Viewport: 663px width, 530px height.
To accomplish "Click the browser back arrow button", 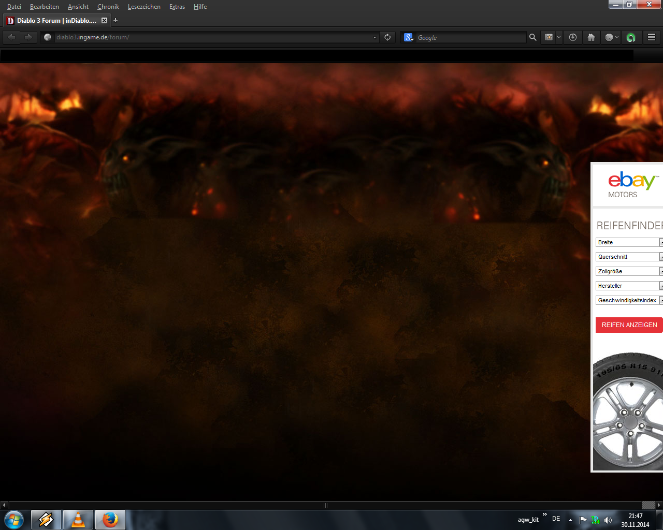I will tap(11, 37).
